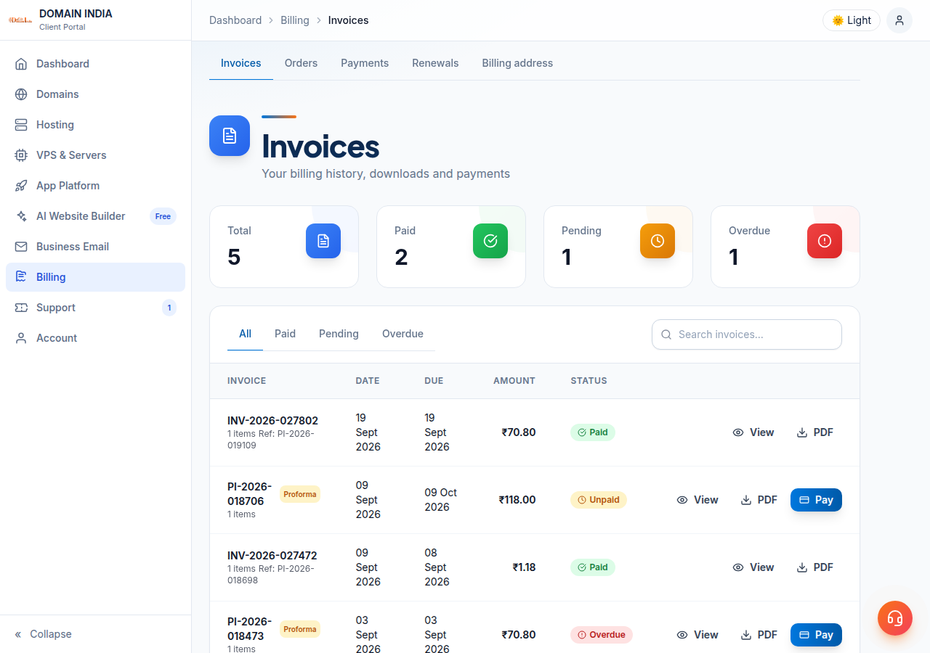930x653 pixels.
Task: Download the PDF for PI-2026-018706
Action: [x=759, y=500]
